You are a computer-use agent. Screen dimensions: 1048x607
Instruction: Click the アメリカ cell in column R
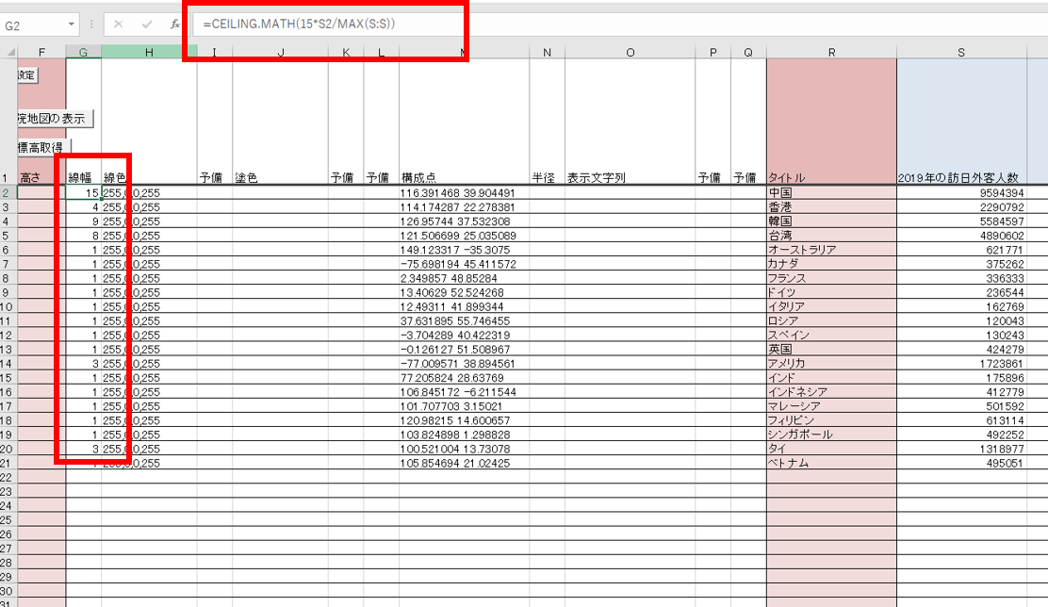pos(831,364)
